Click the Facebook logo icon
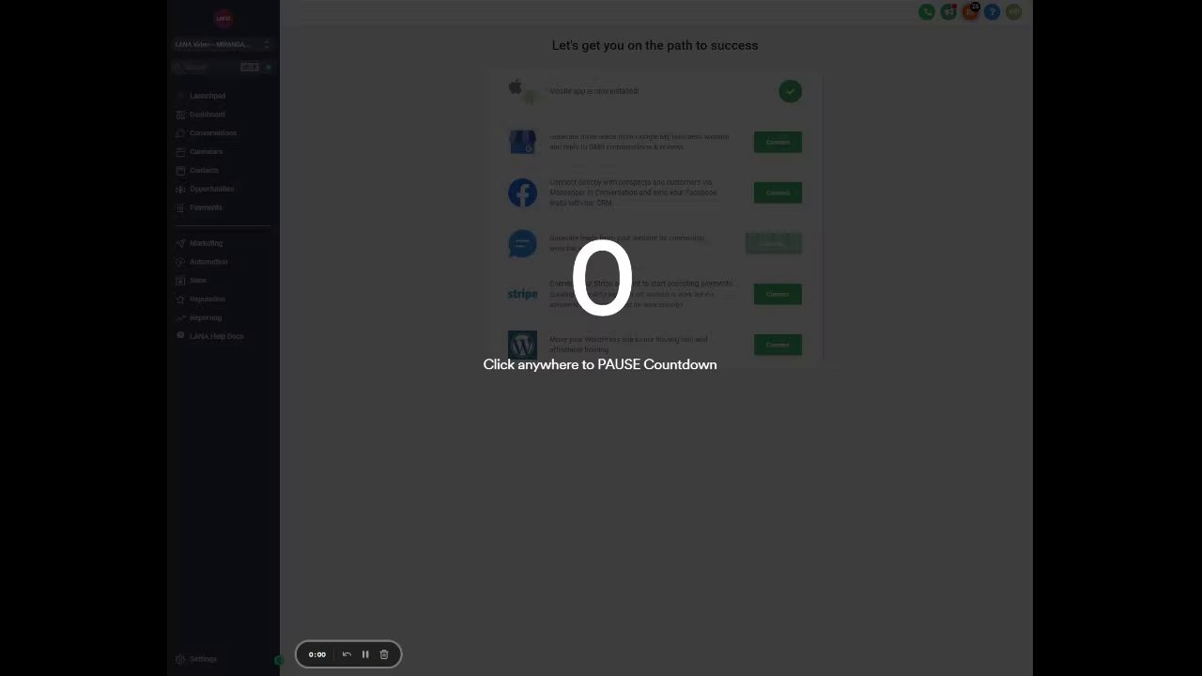Screen dimensions: 1202x676 coord(522,192)
